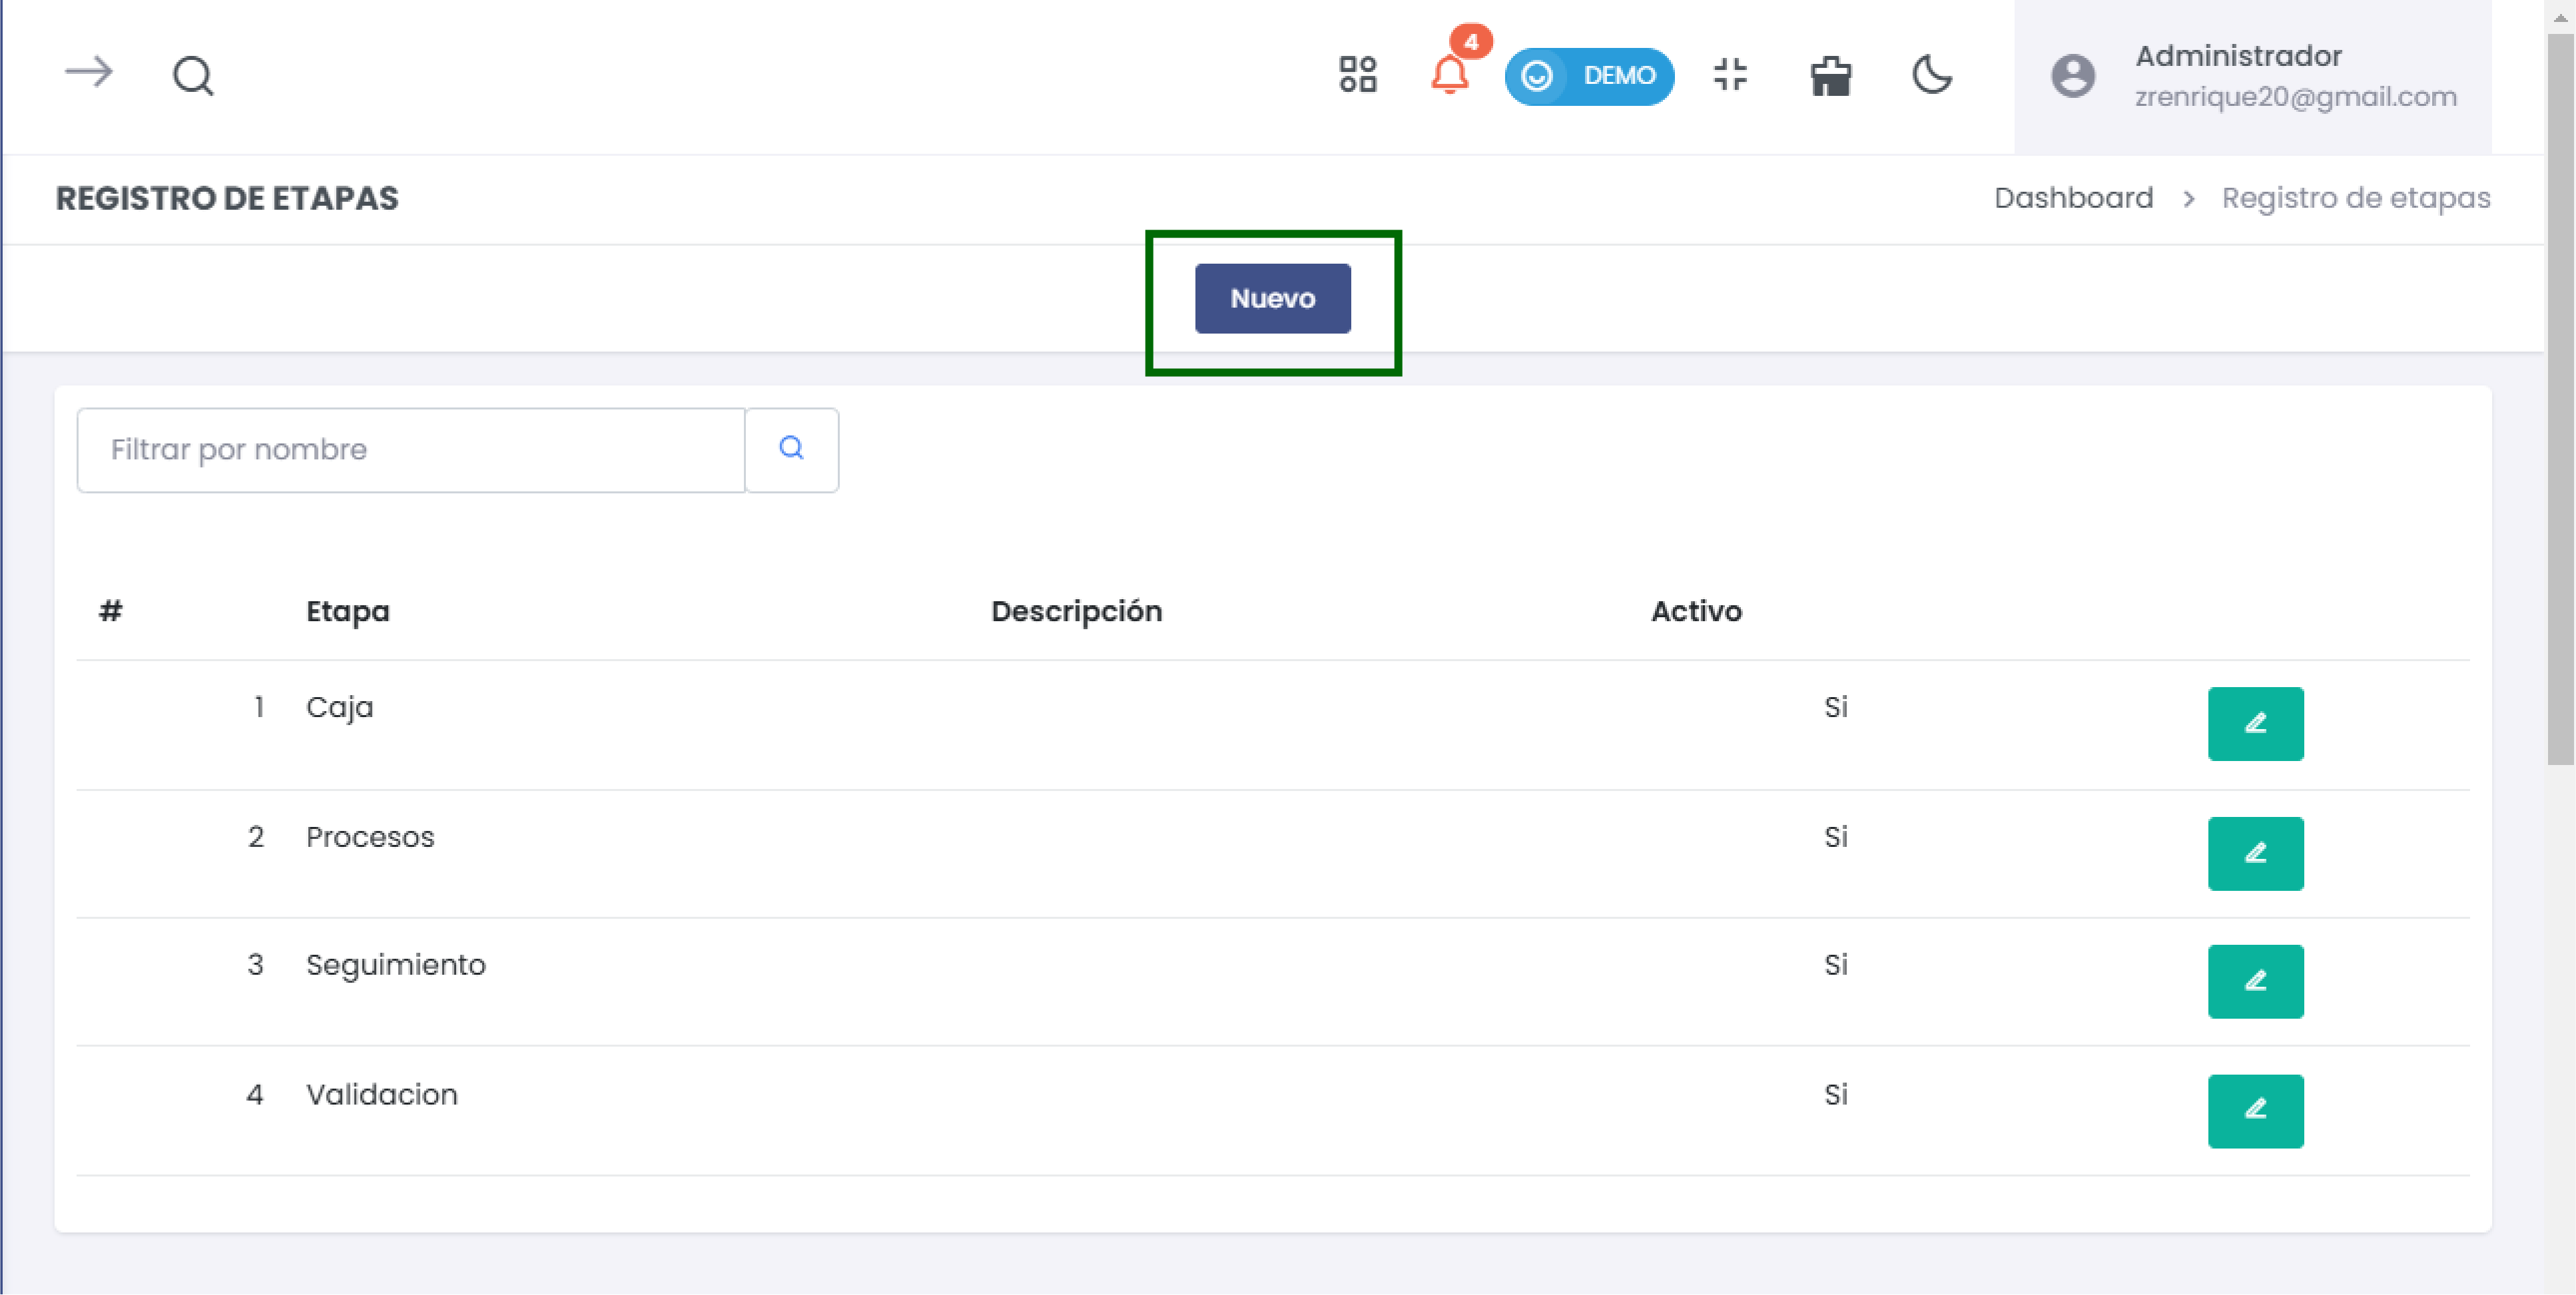Image resolution: width=2576 pixels, height=1295 pixels.
Task: Toggle the DEMO switch
Action: coord(1588,76)
